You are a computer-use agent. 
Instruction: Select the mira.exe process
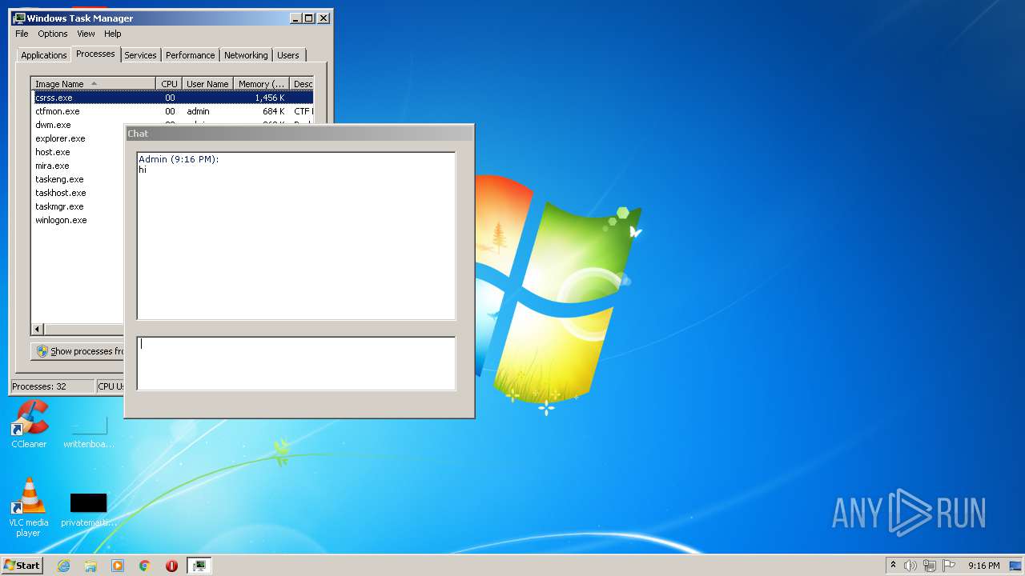(52, 166)
